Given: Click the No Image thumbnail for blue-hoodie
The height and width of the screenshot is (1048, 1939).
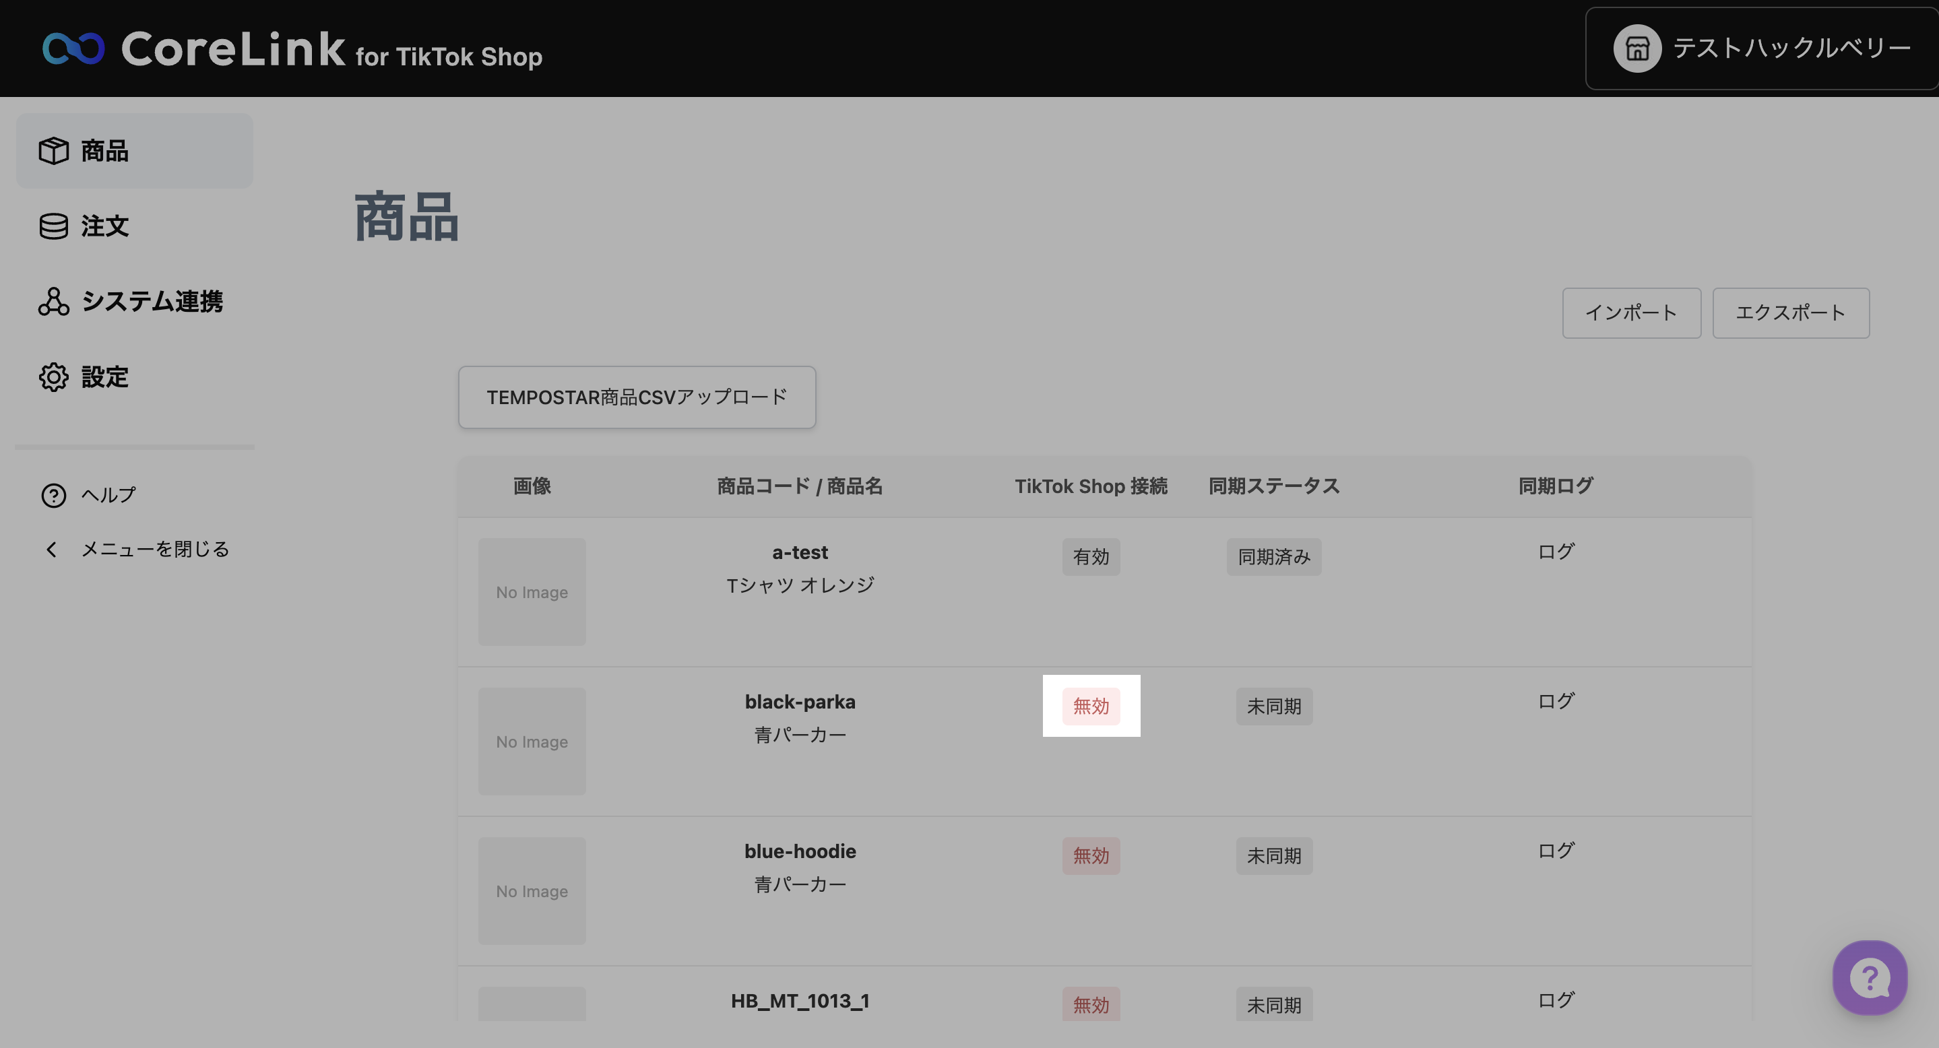Looking at the screenshot, I should coord(532,892).
